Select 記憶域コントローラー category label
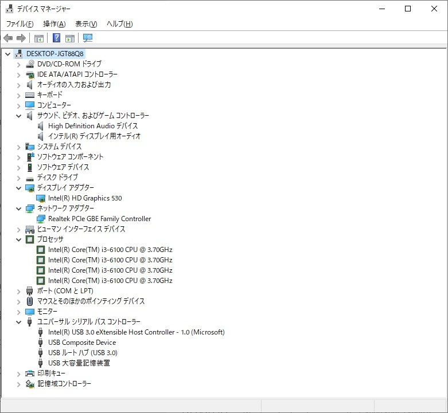Screen dimensions: 448x413 point(64,384)
